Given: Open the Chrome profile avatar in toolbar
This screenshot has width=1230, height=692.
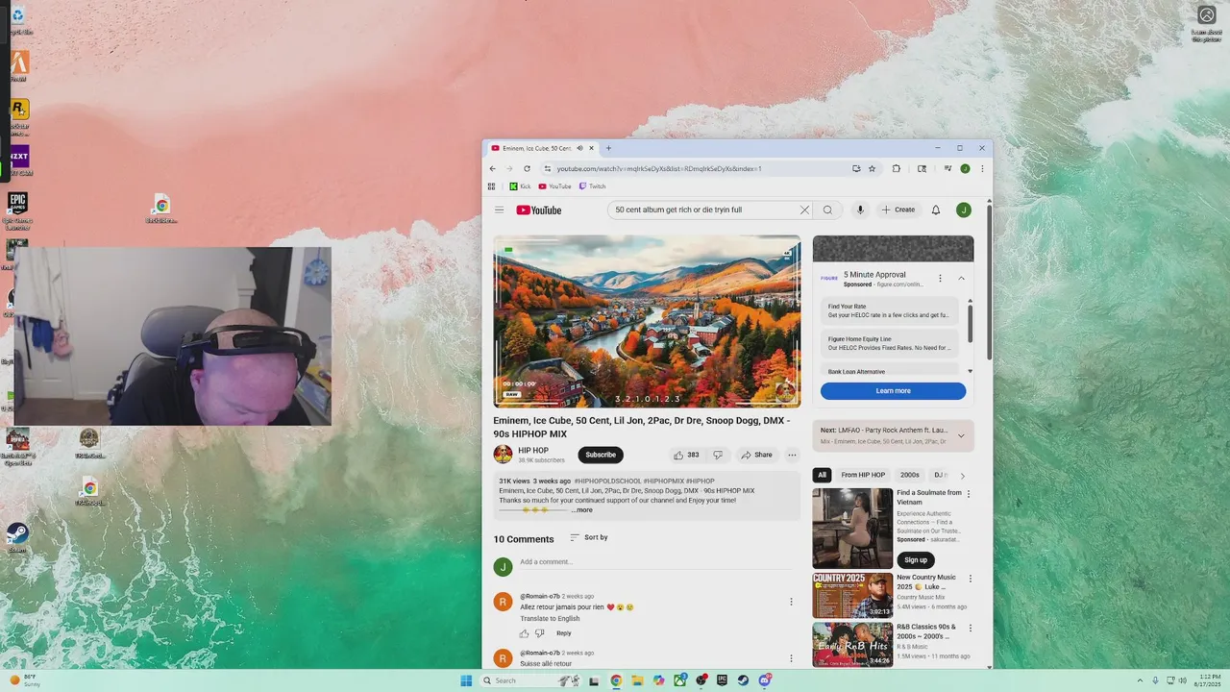Looking at the screenshot, I should tap(965, 168).
